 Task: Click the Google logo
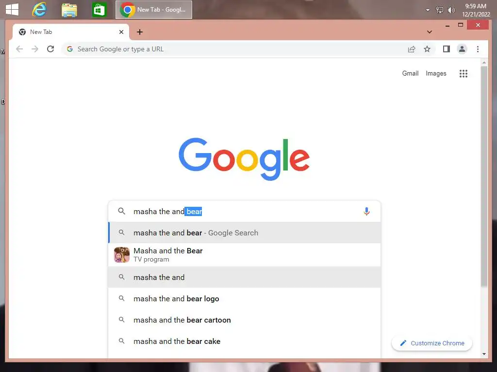(x=244, y=159)
